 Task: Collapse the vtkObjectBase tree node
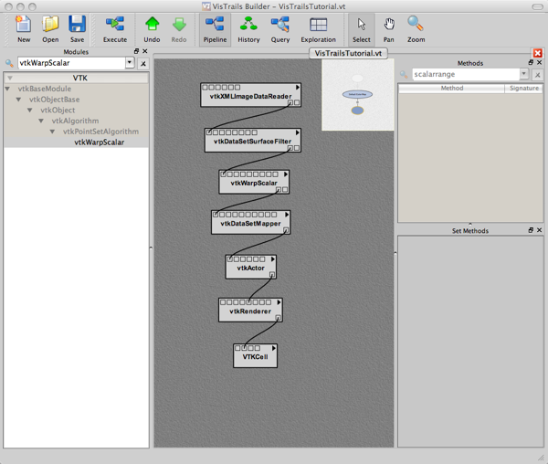click(18, 100)
